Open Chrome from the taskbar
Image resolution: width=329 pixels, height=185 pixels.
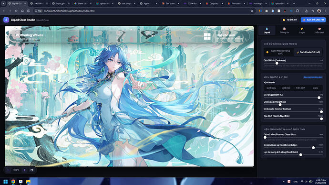[x=13, y=182]
